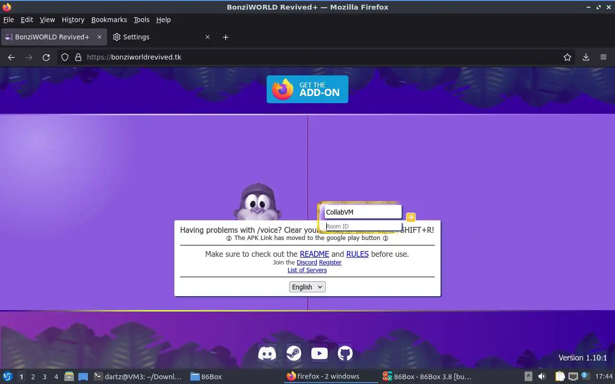Open the List of Servers link
This screenshot has height=384, width=615.
click(307, 270)
